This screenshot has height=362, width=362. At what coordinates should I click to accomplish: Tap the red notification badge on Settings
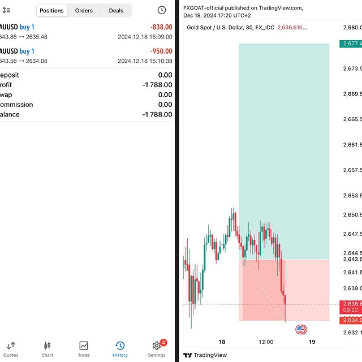point(163,342)
